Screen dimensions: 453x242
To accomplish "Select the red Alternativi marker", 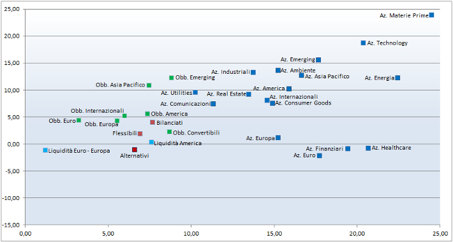I will pos(135,150).
